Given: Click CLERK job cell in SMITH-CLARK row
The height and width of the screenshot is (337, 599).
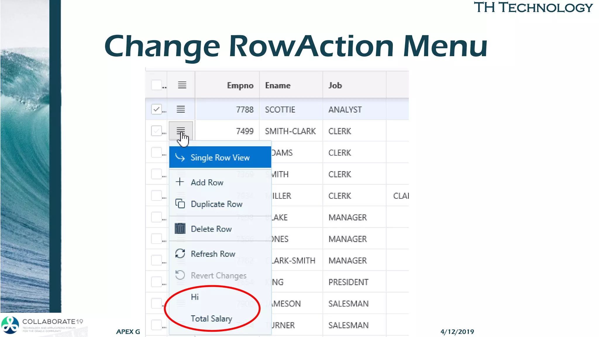Looking at the screenshot, I should tap(354, 131).
